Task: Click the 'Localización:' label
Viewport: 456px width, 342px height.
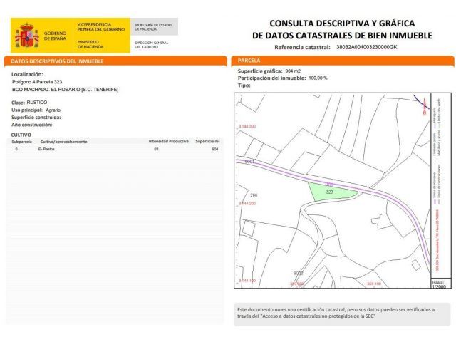Action: 27,74
